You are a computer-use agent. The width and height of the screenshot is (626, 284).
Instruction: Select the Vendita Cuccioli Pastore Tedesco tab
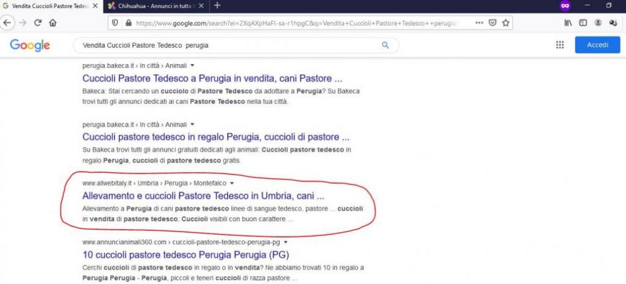pyautogui.click(x=51, y=6)
